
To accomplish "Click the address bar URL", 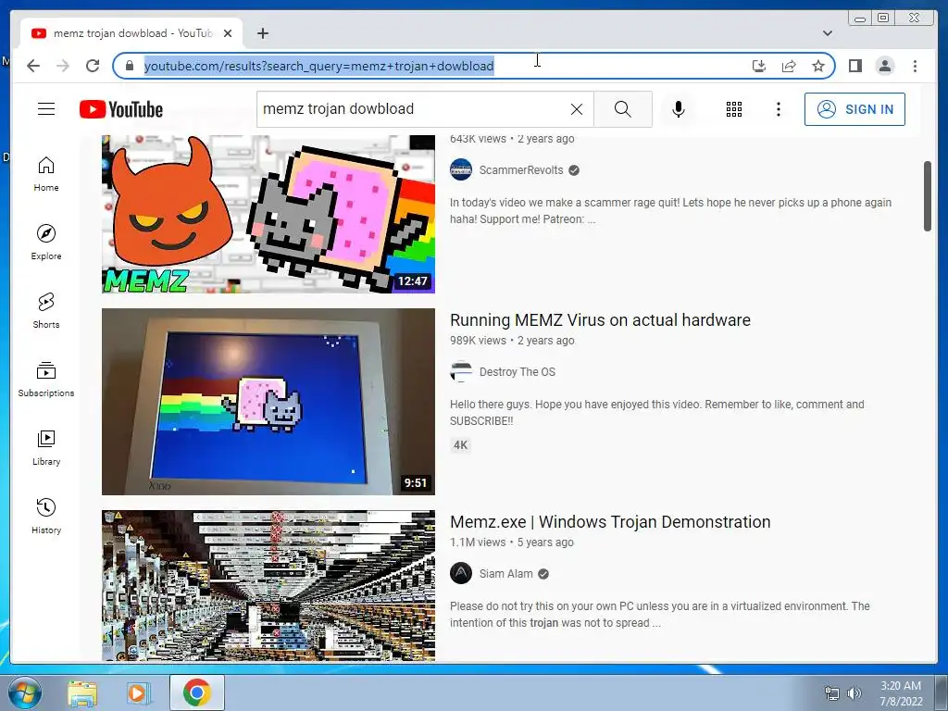I will click(x=318, y=66).
